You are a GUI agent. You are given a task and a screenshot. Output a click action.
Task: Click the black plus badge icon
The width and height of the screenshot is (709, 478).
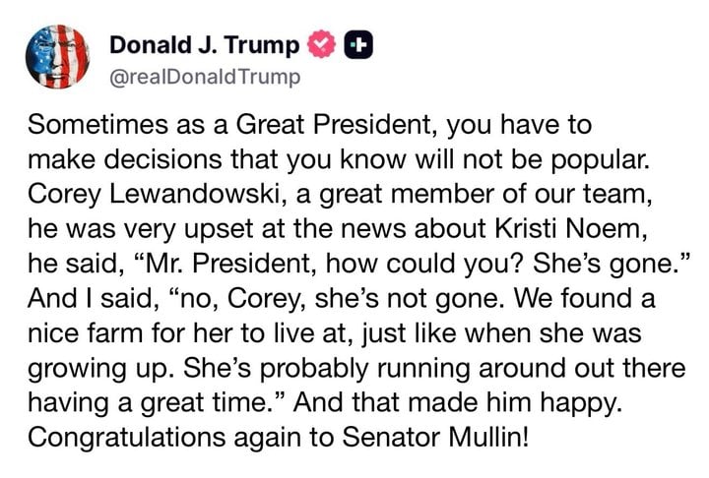pos(360,45)
